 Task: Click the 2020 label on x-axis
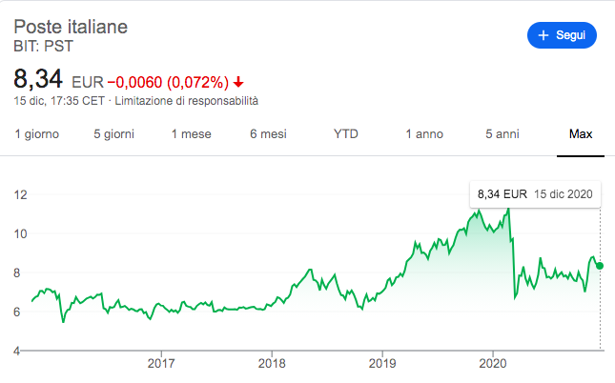coord(492,363)
